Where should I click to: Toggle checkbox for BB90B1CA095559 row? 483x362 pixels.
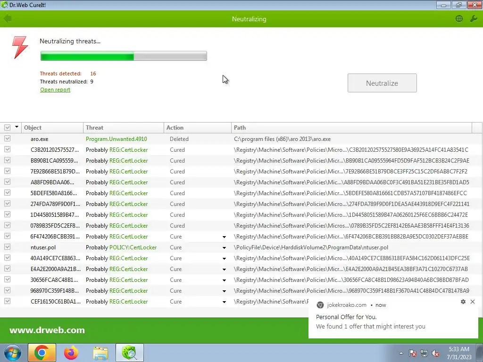(8, 160)
